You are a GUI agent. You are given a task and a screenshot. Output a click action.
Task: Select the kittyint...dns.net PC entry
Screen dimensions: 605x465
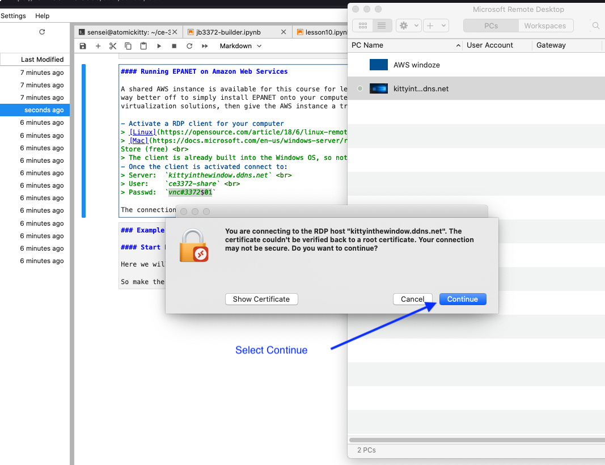pos(476,89)
